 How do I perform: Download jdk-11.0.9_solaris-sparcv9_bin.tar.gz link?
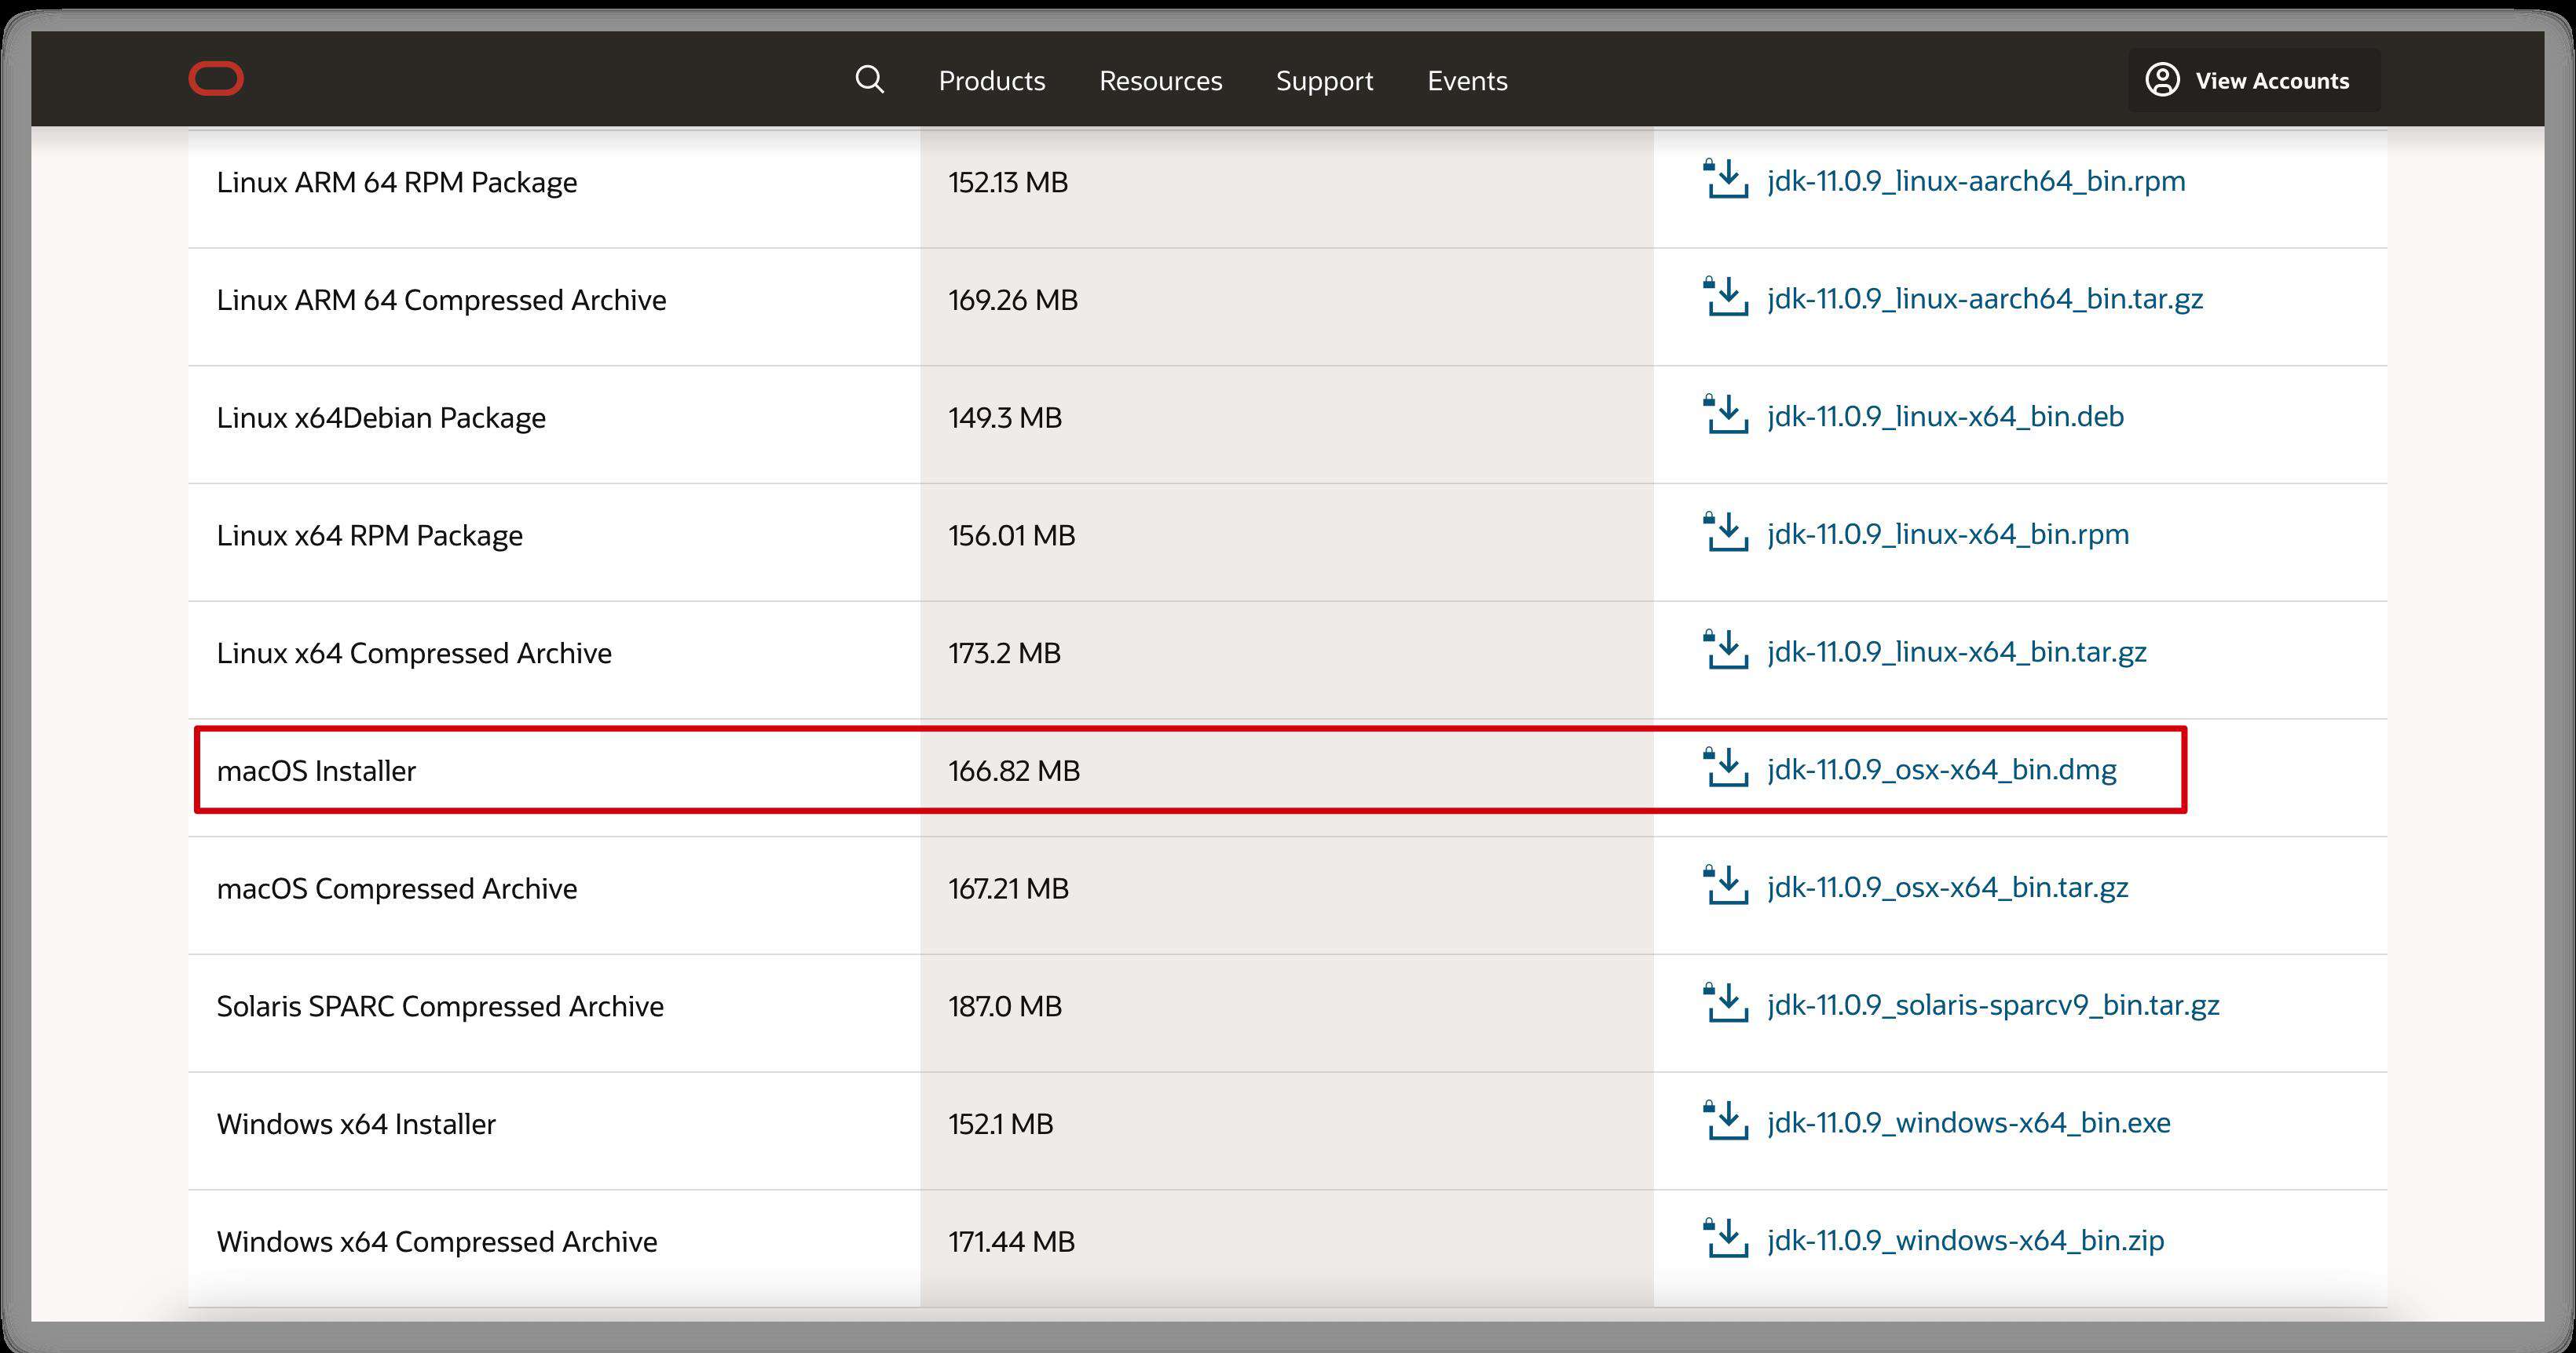pos(1993,1005)
